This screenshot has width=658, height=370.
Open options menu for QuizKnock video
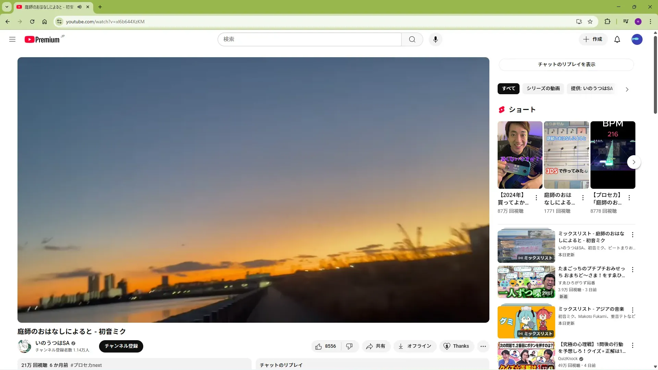(632, 345)
